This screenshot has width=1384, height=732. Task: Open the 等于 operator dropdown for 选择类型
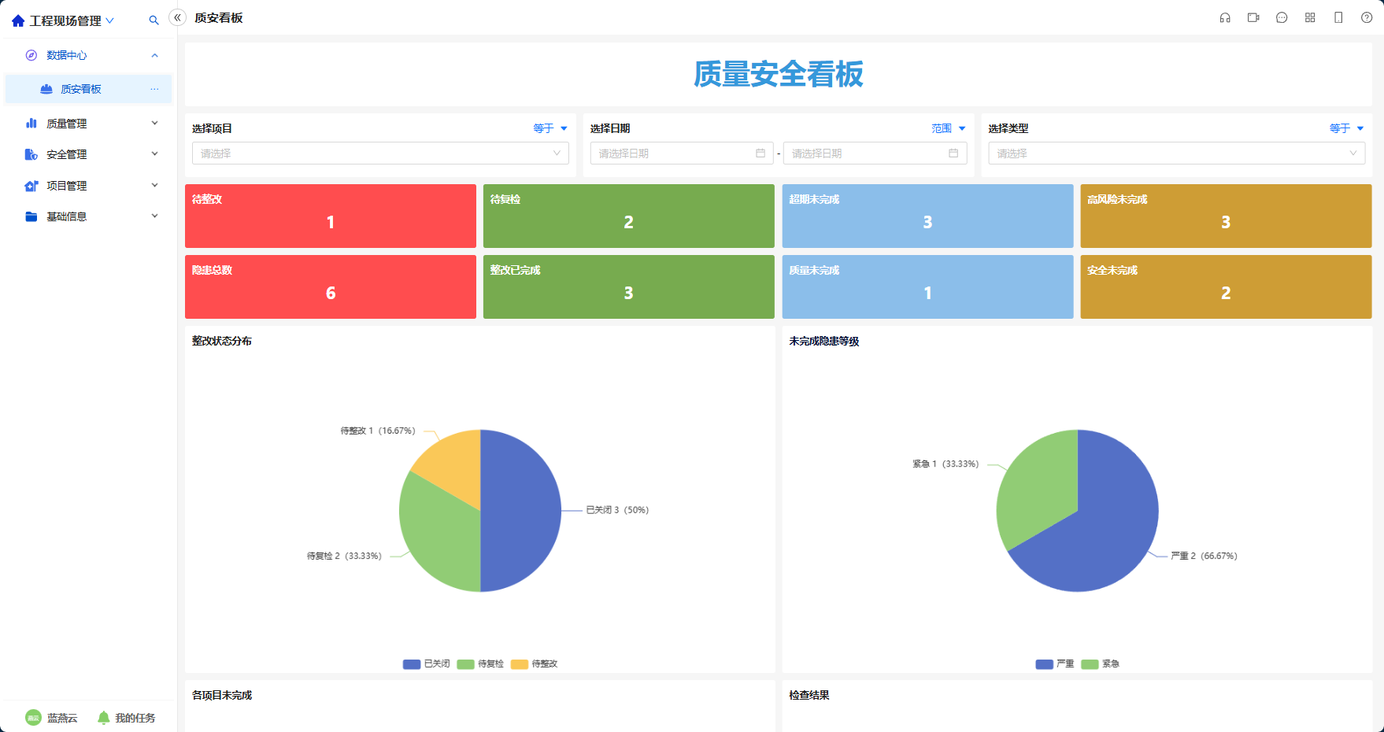click(x=1346, y=128)
